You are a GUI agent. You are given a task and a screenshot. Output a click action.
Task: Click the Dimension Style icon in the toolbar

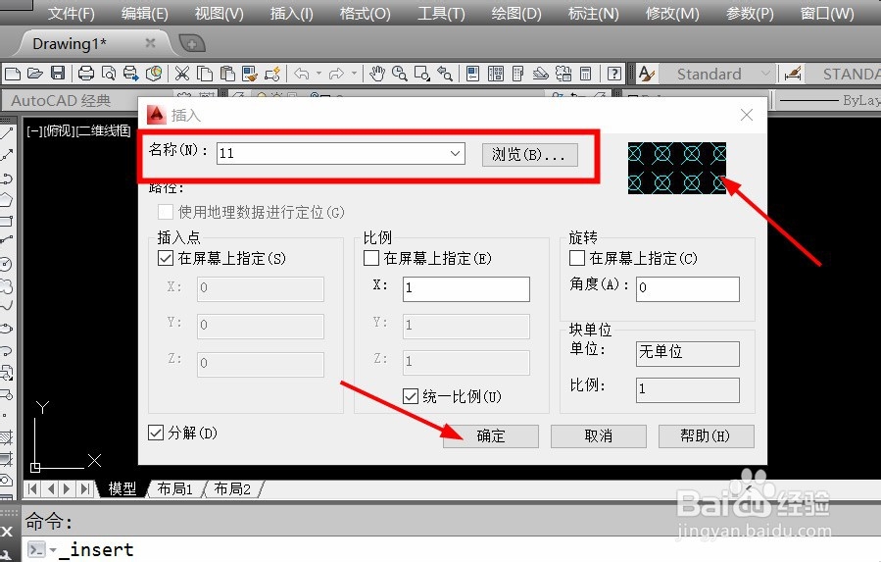click(x=793, y=74)
